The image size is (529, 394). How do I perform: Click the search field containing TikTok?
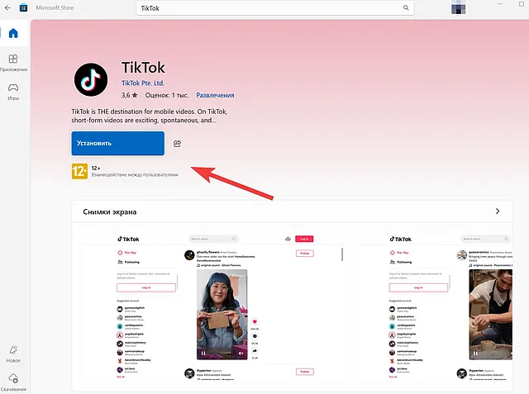275,8
